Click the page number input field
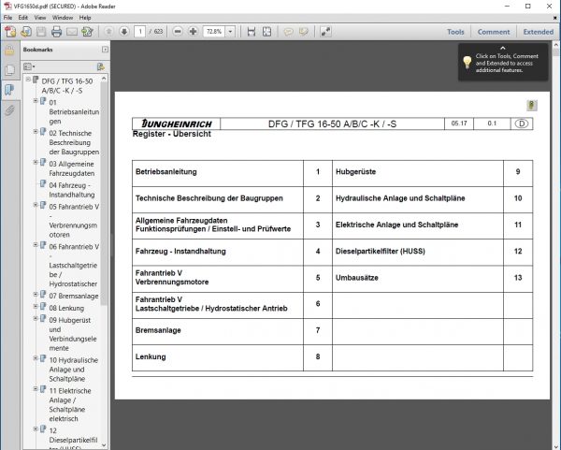Viewport: 561px width, 450px height. click(140, 32)
